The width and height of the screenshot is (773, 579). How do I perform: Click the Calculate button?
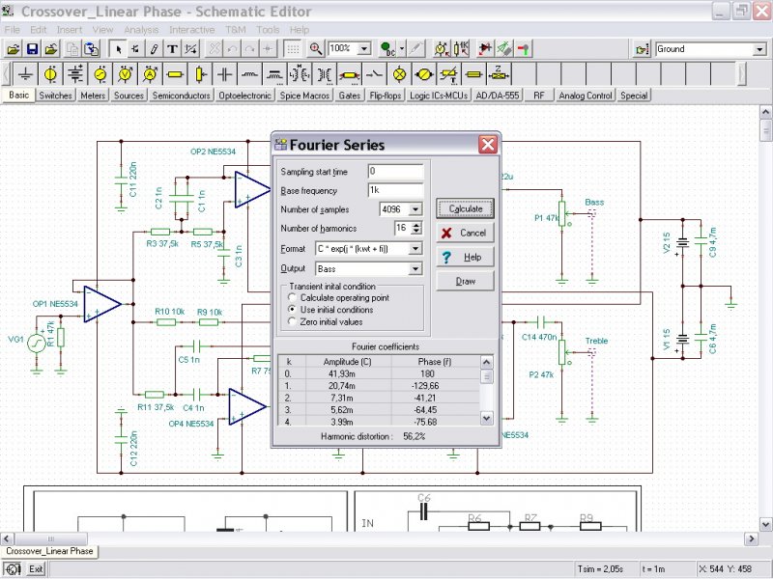pos(465,208)
